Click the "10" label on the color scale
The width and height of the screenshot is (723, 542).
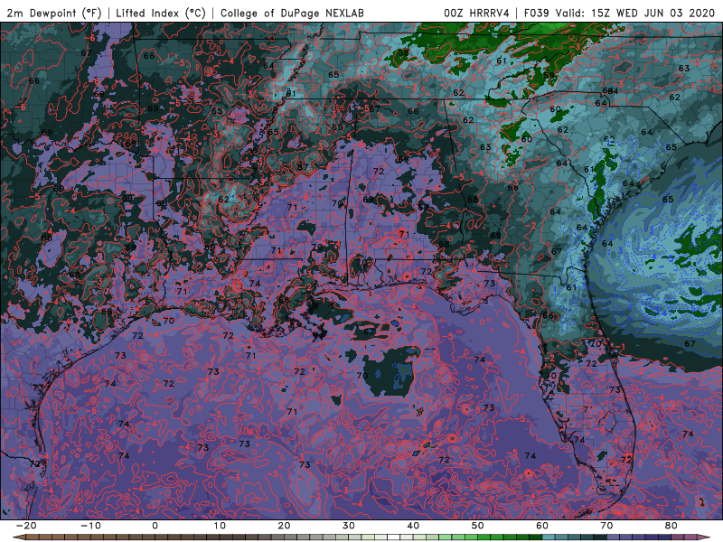[220, 526]
